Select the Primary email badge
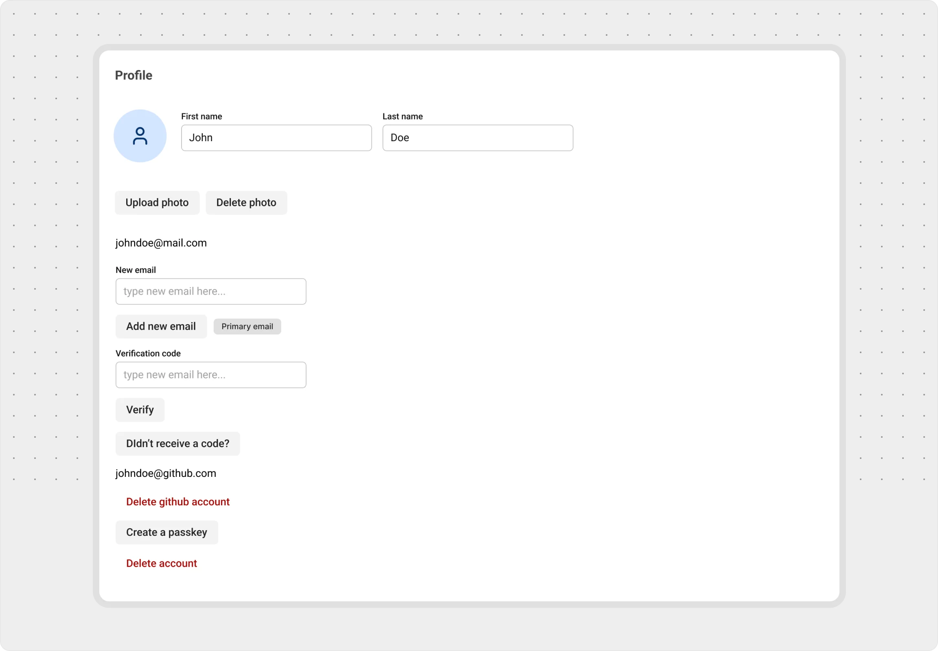Screen dimensions: 938x651 [x=247, y=326]
